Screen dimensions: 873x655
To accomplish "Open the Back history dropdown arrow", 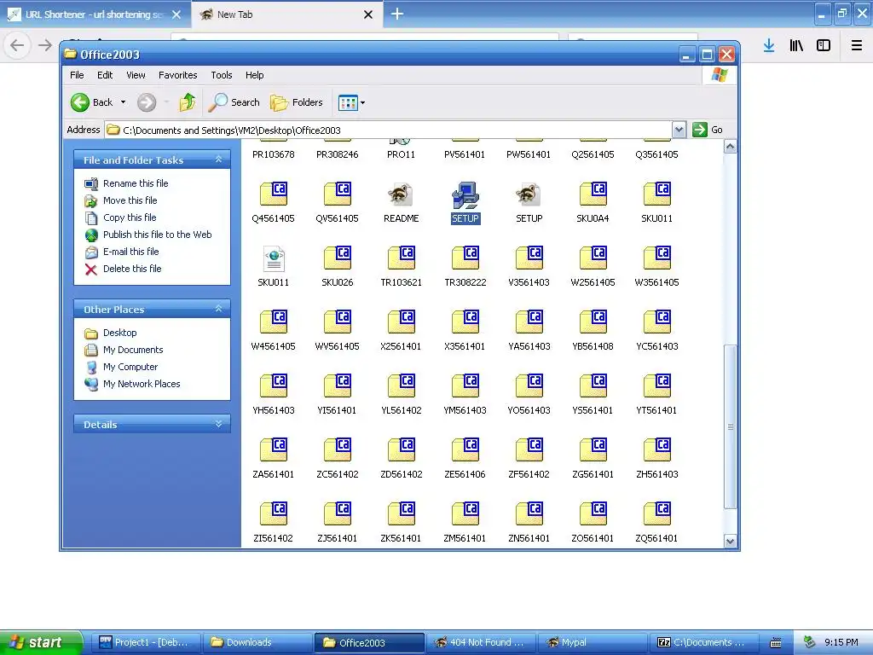I will click(x=123, y=102).
